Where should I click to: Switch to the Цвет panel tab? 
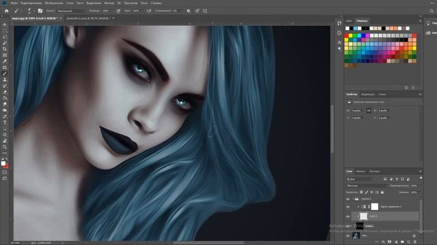click(349, 21)
